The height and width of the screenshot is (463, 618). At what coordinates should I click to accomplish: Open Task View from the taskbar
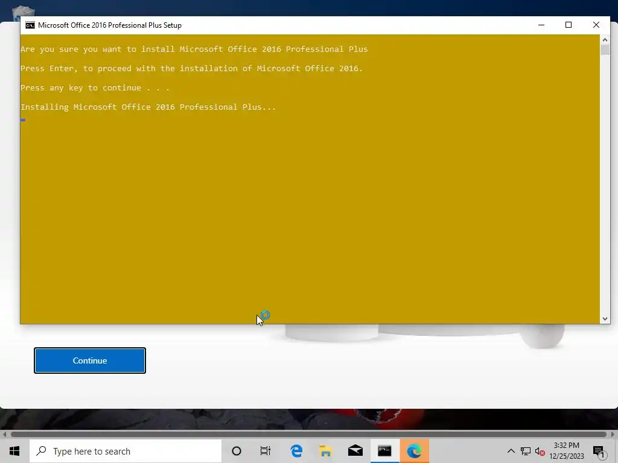266,451
